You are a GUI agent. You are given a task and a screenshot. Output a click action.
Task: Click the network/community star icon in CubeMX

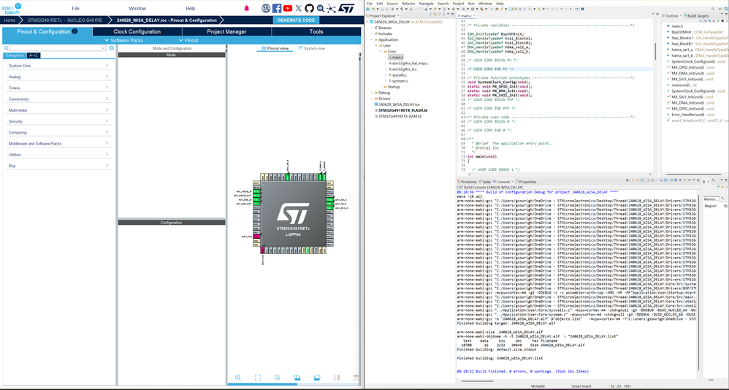tap(331, 8)
